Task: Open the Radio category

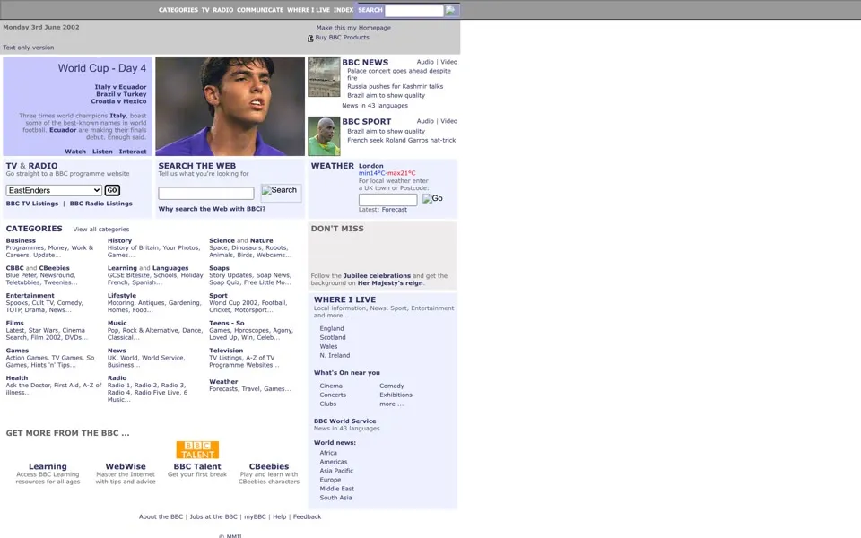Action: (117, 378)
